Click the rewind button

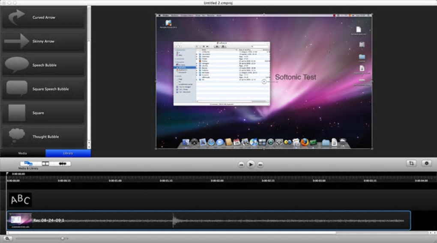241,164
